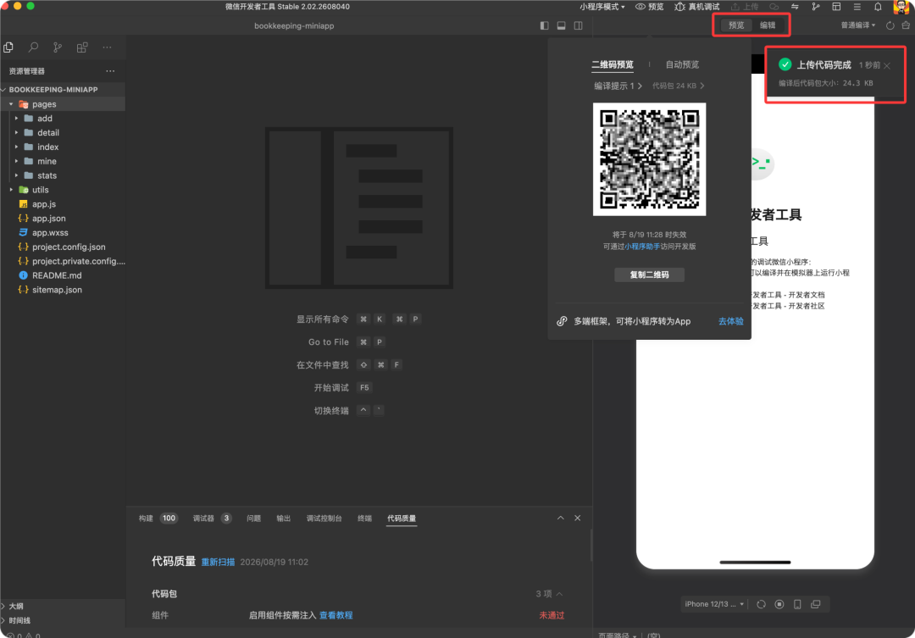Image resolution: width=915 pixels, height=638 pixels.
Task: Switch to the 预览 segmented mode
Action: click(x=736, y=25)
